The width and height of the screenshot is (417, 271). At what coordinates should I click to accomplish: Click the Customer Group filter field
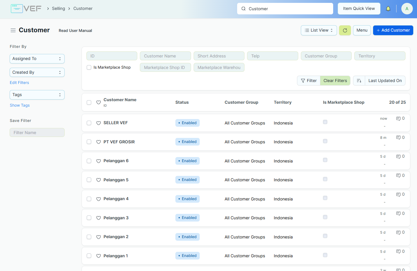pos(326,56)
